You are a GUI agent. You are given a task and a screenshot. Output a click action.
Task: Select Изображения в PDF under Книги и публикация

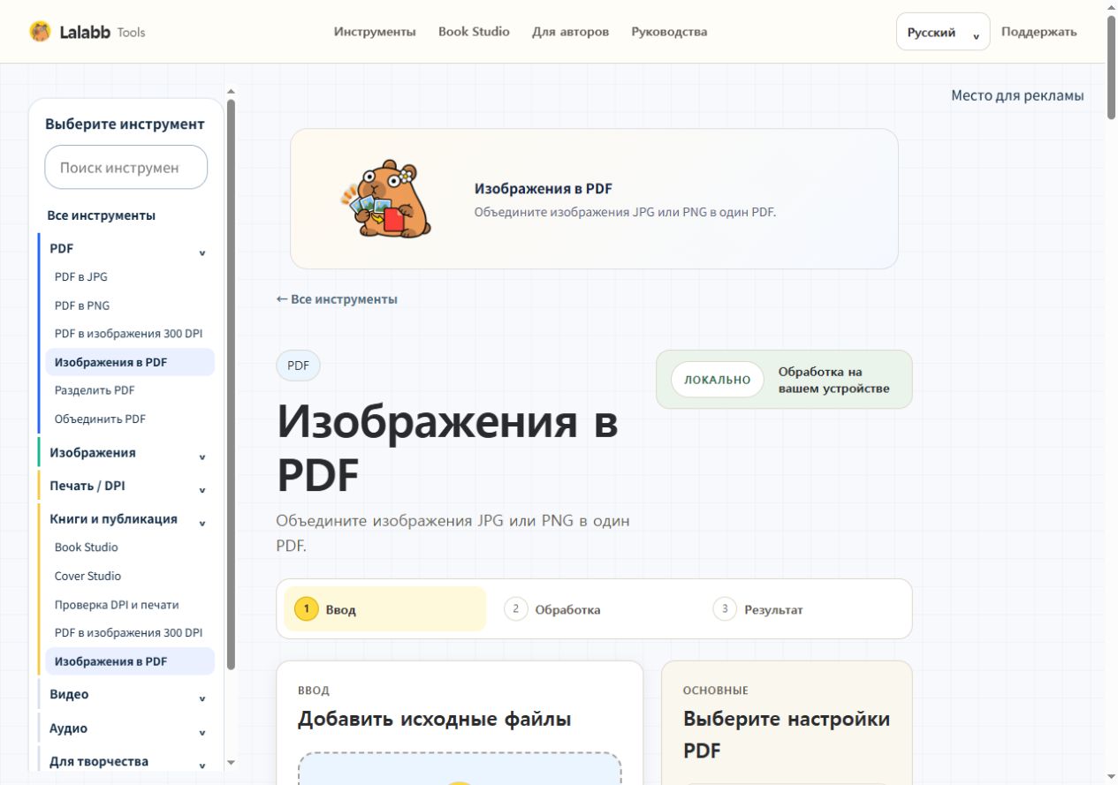point(130,661)
